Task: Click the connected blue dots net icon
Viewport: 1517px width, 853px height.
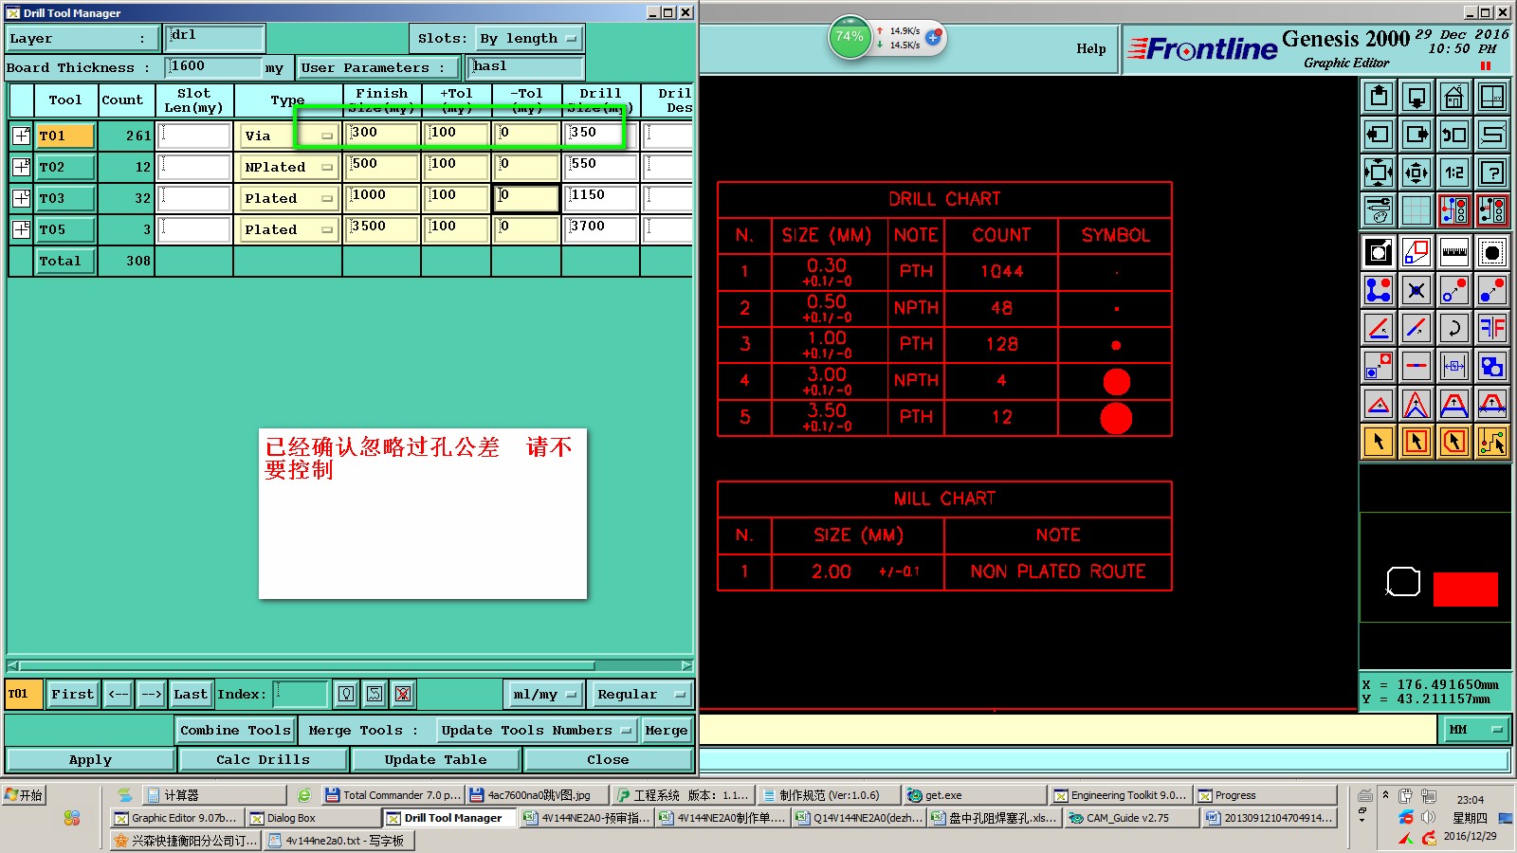Action: pyautogui.click(x=1379, y=290)
